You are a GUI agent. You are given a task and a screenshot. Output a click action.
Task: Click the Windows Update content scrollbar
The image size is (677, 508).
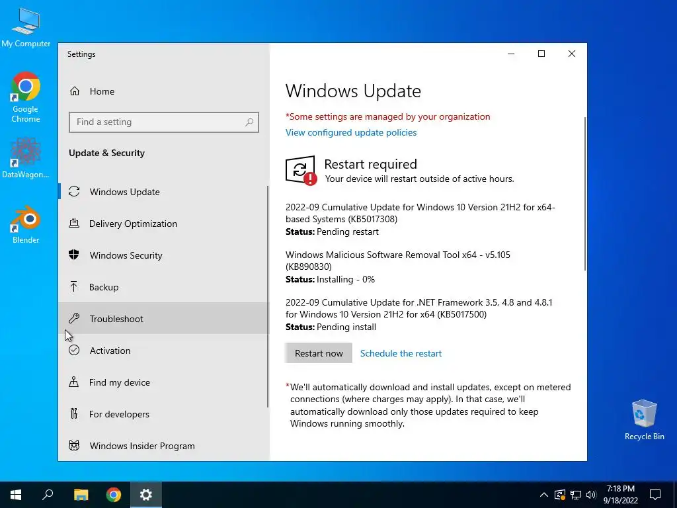pos(585,194)
